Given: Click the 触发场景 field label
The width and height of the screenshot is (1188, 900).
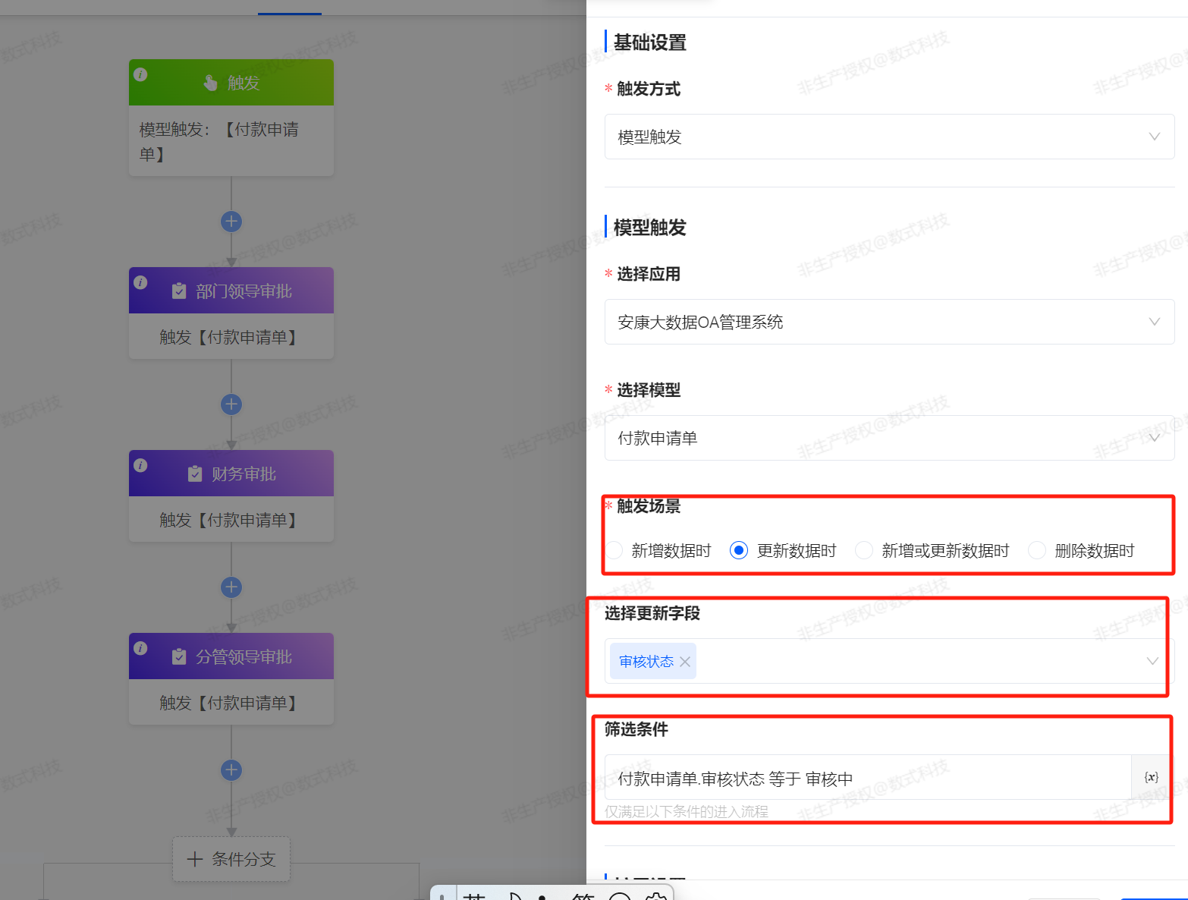Looking at the screenshot, I should (x=649, y=506).
